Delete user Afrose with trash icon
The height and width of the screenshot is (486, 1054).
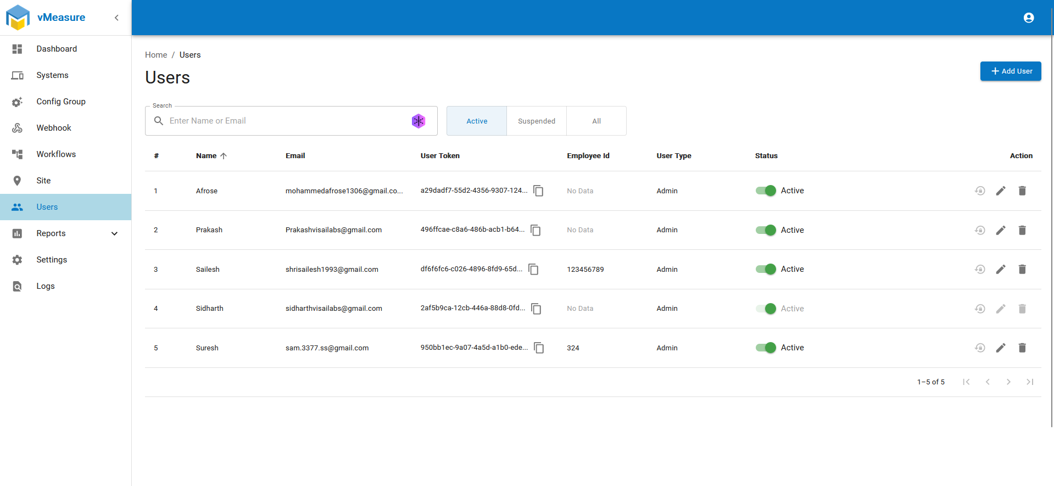1022,191
